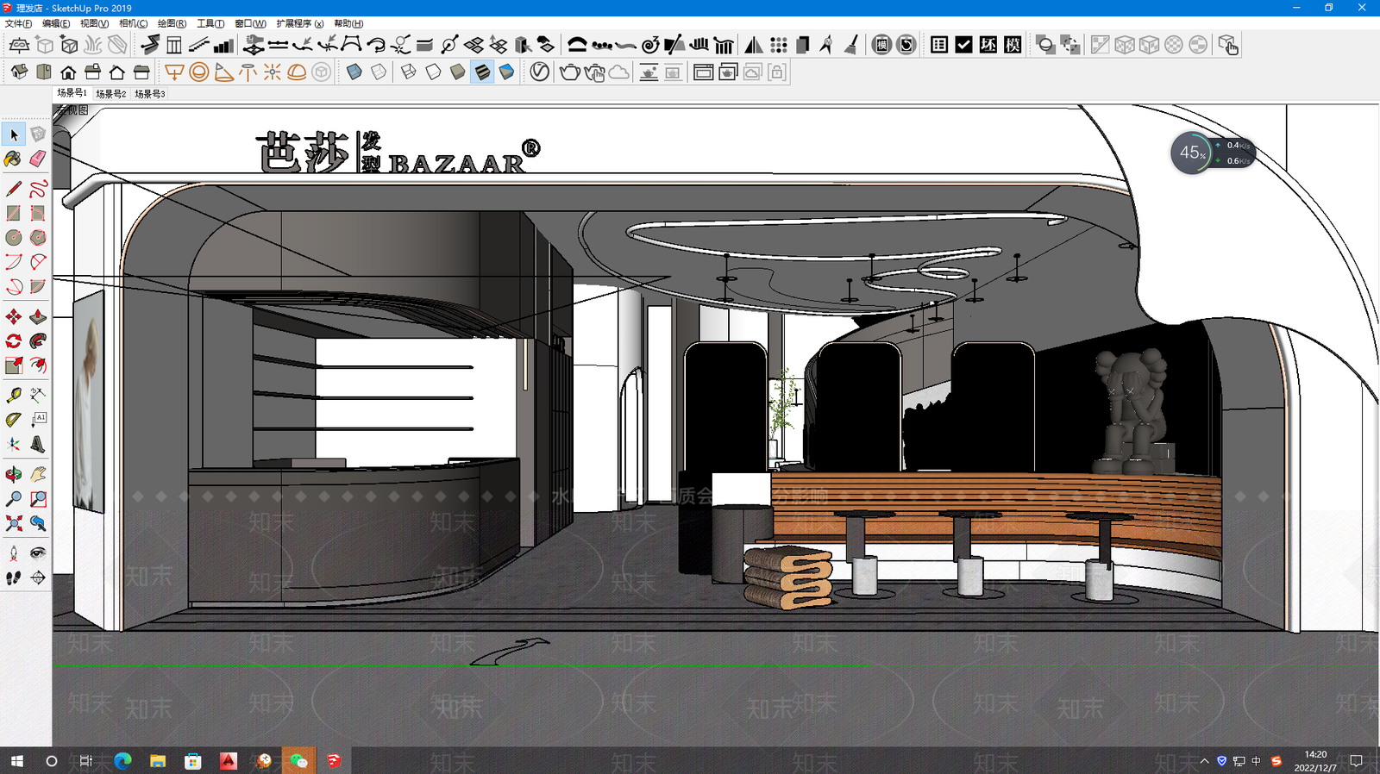Open the V-Ray asset editor icon
Screen dimensions: 1380x774
click(x=540, y=72)
